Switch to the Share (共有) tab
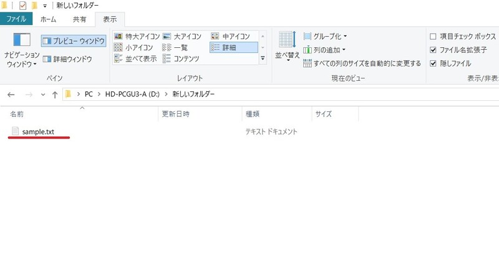This screenshot has width=499, height=260. [x=79, y=19]
